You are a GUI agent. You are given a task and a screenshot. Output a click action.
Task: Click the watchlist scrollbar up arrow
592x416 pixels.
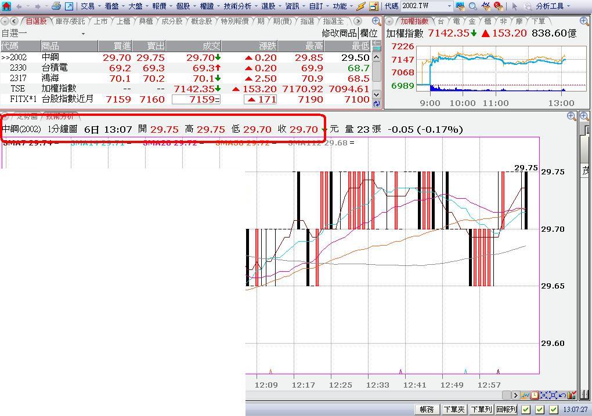(377, 57)
